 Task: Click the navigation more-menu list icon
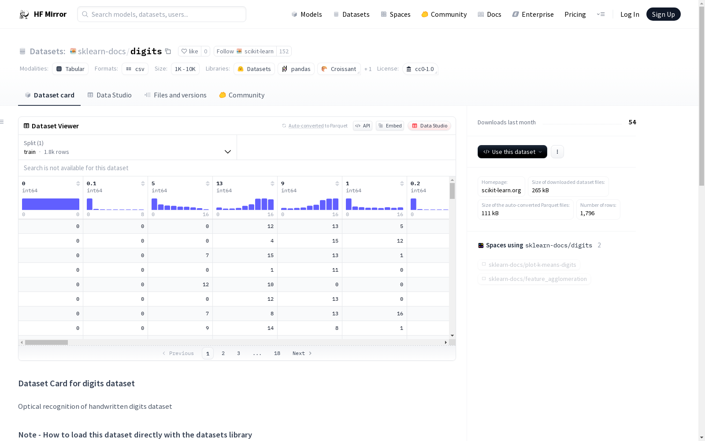[601, 15]
